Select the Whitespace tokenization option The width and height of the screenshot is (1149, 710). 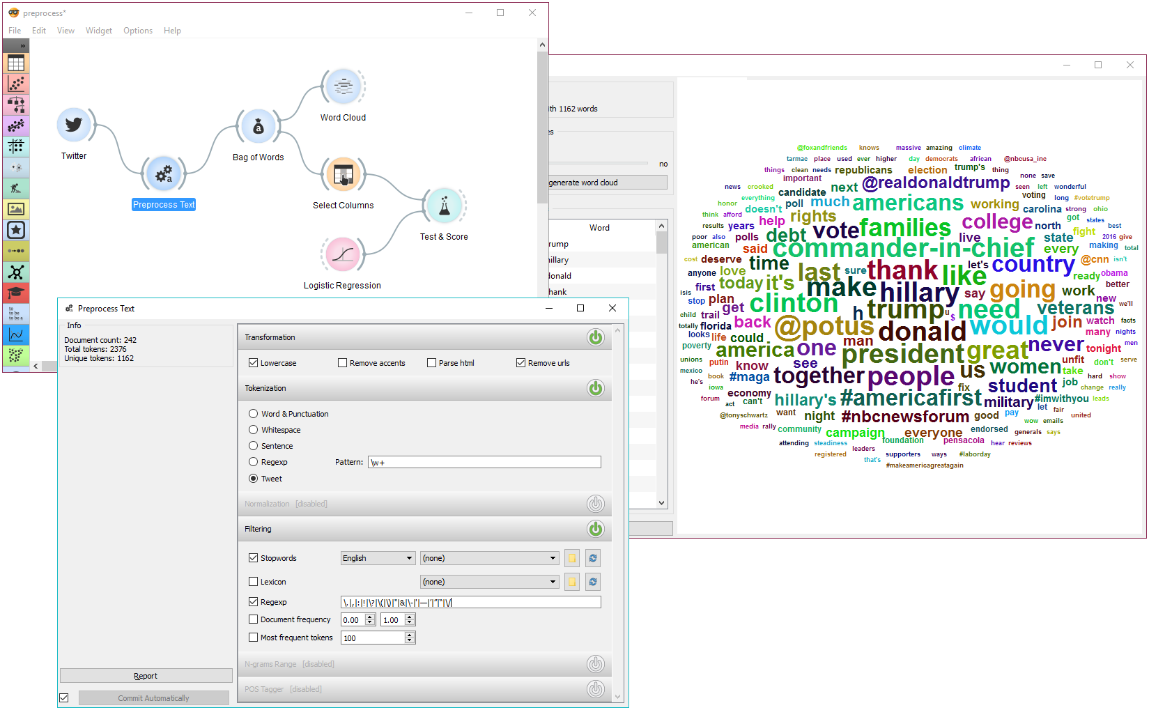pyautogui.click(x=254, y=430)
